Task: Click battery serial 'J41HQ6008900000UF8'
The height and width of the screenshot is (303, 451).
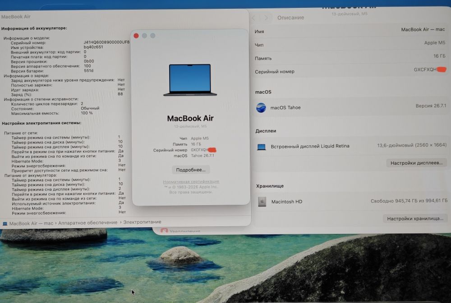Action: (x=106, y=42)
